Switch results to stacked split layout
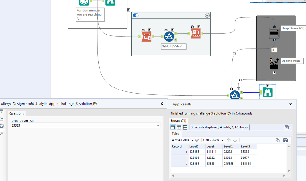The image size is (306, 181). click(185, 127)
